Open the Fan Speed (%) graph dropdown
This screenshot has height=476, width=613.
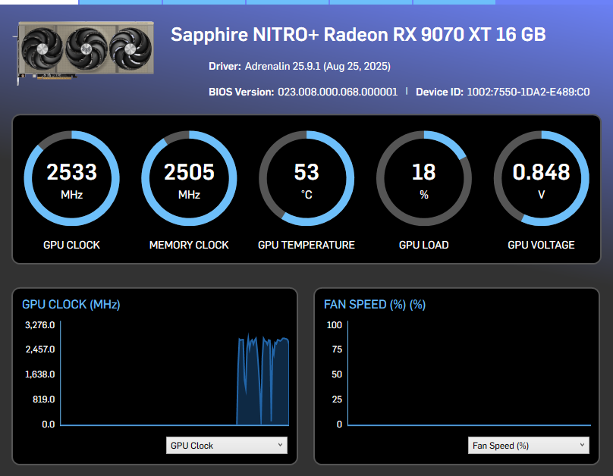529,446
